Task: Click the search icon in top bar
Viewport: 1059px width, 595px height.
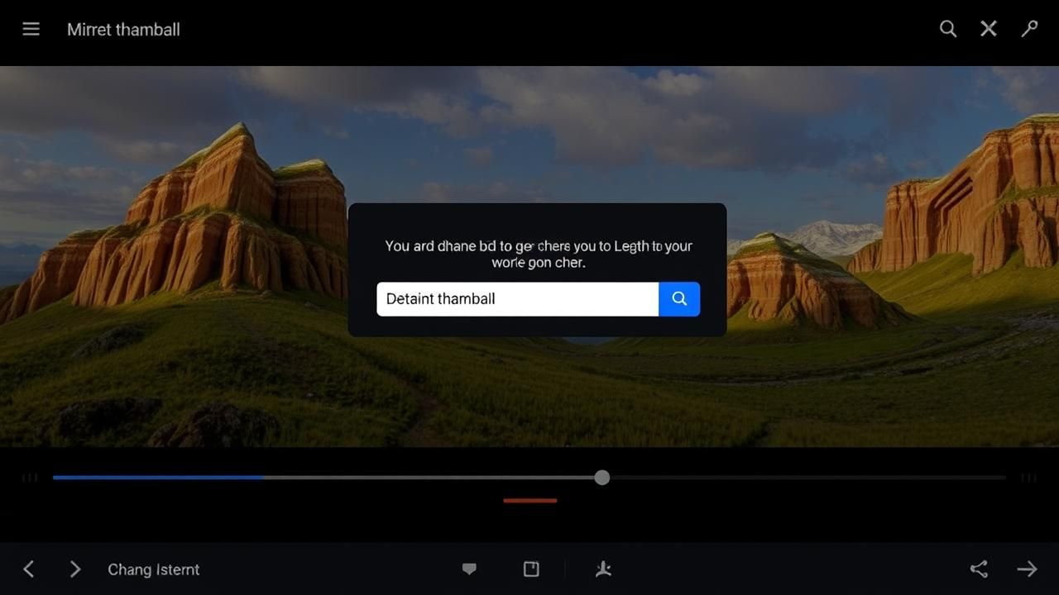Action: pos(948,30)
